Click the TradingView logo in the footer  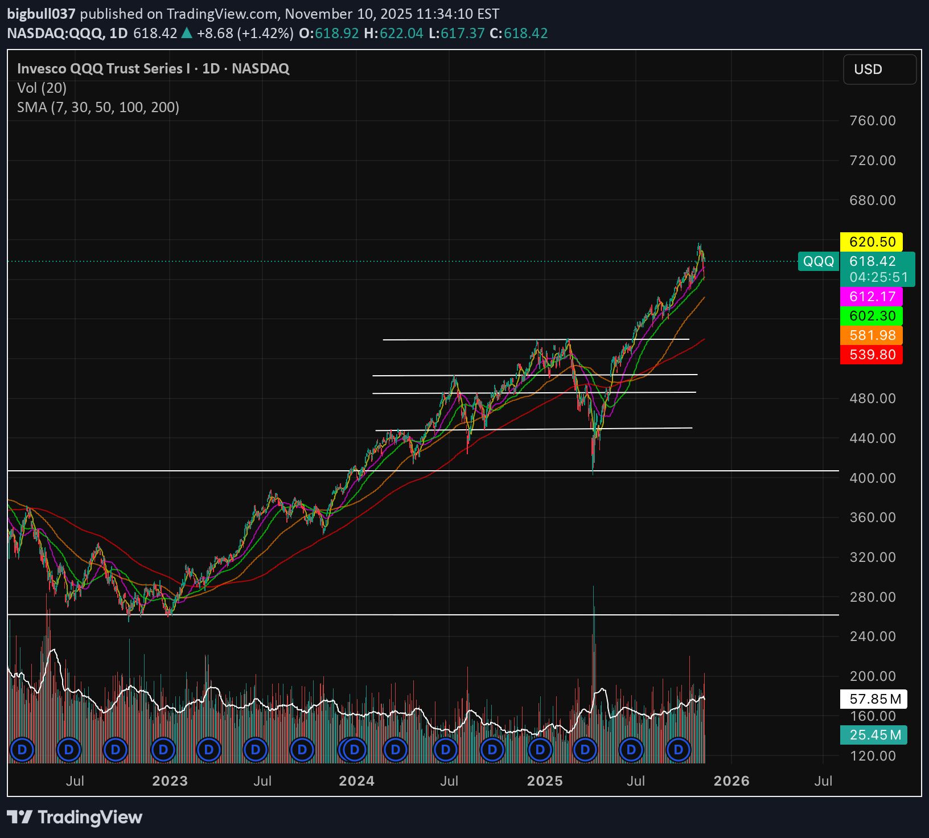75,818
